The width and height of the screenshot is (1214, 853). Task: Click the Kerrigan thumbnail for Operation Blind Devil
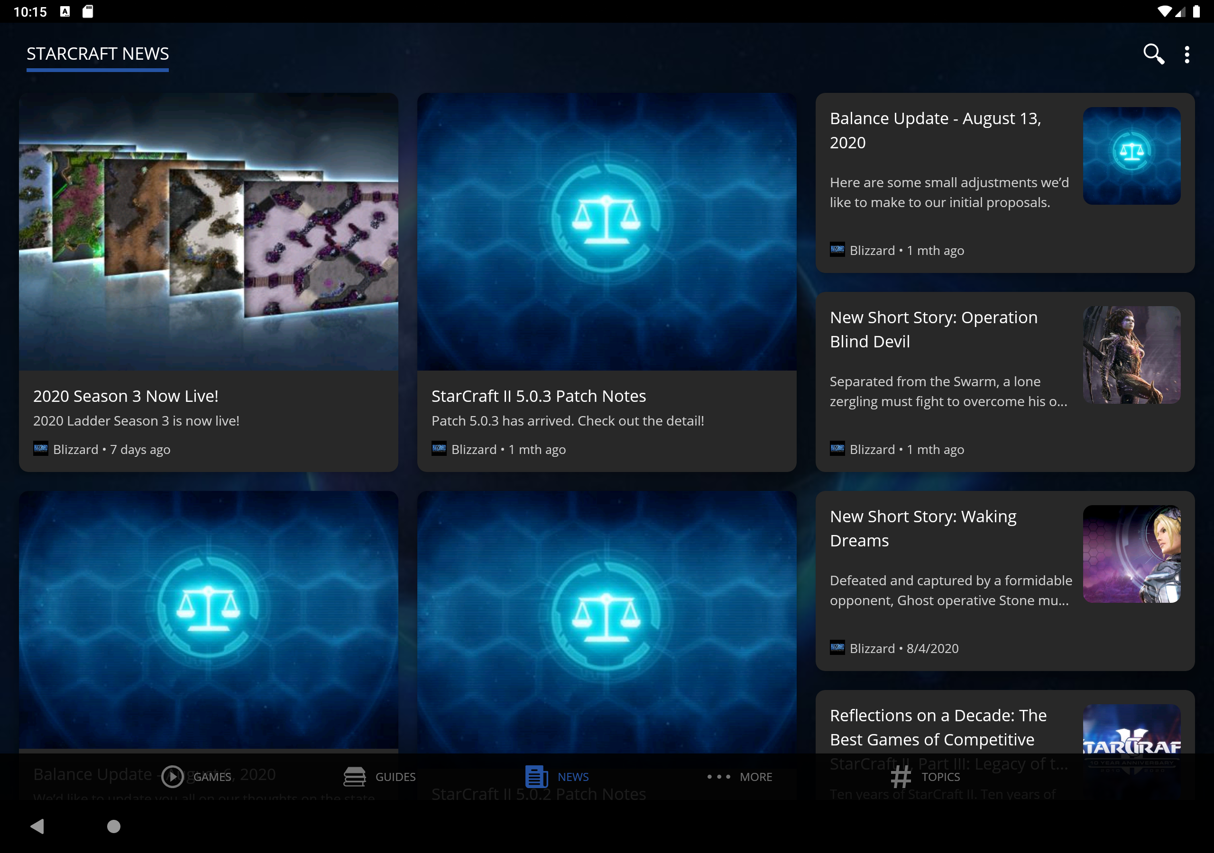coord(1131,354)
